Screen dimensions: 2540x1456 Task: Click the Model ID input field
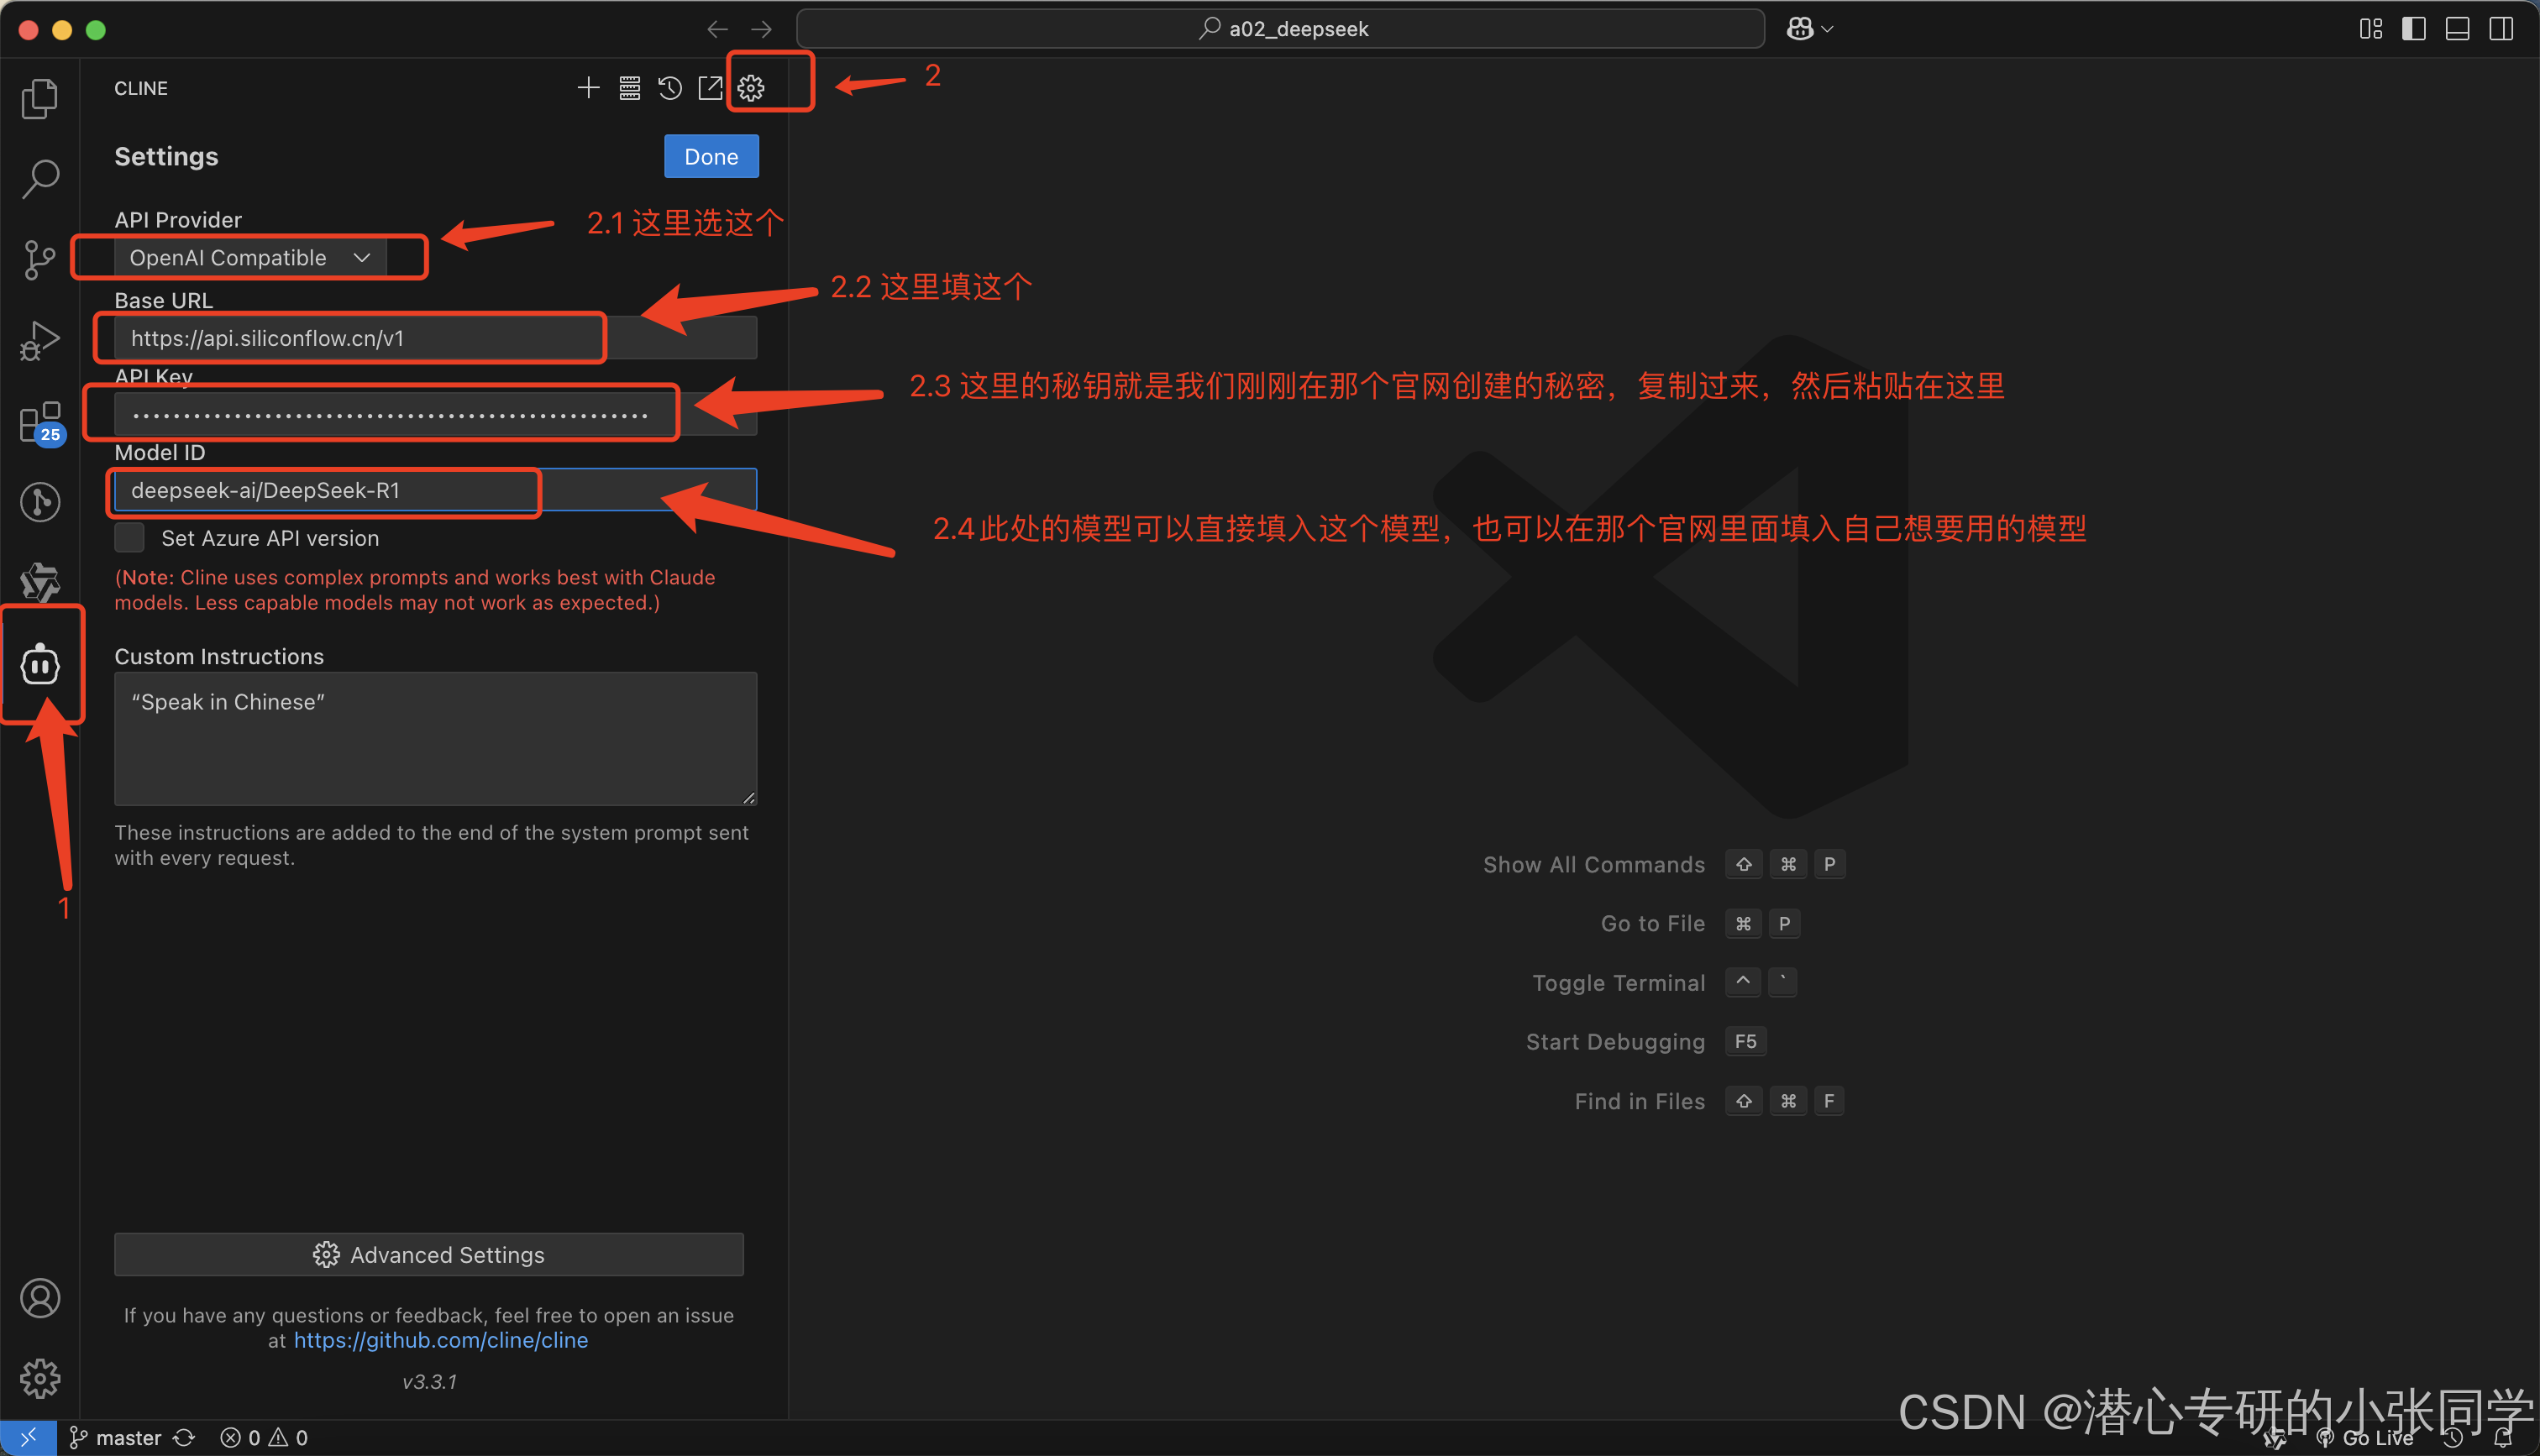point(435,490)
